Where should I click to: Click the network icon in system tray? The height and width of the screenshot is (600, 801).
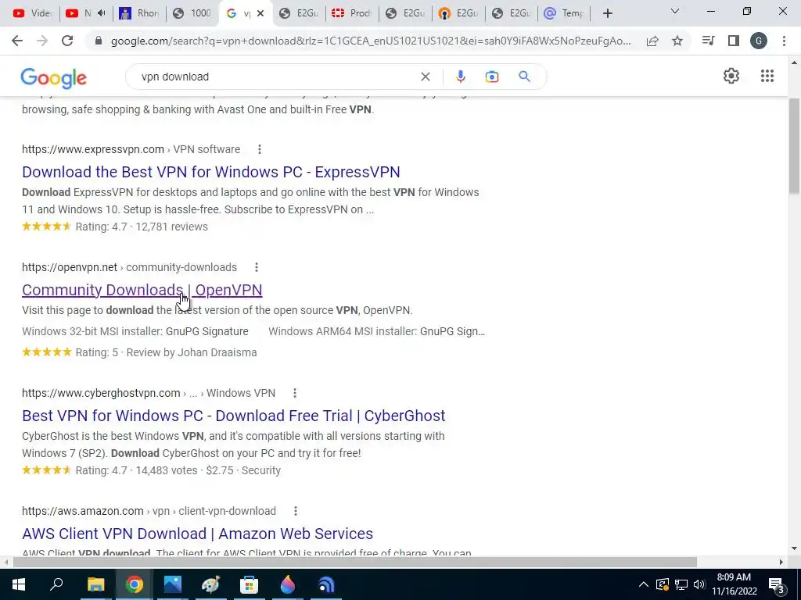click(x=681, y=584)
